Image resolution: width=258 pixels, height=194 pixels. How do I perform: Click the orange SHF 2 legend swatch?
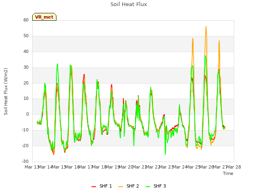[121, 187]
